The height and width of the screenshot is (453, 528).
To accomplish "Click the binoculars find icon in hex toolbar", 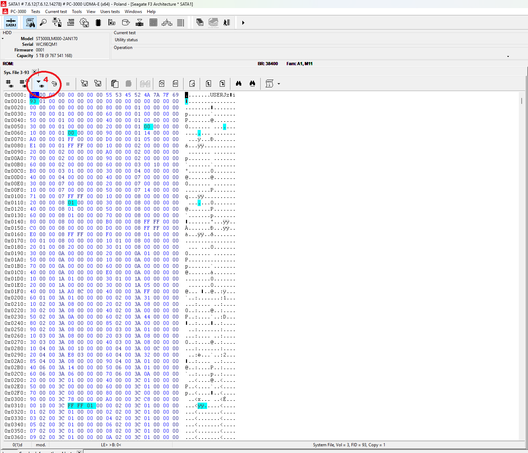I will (x=238, y=84).
